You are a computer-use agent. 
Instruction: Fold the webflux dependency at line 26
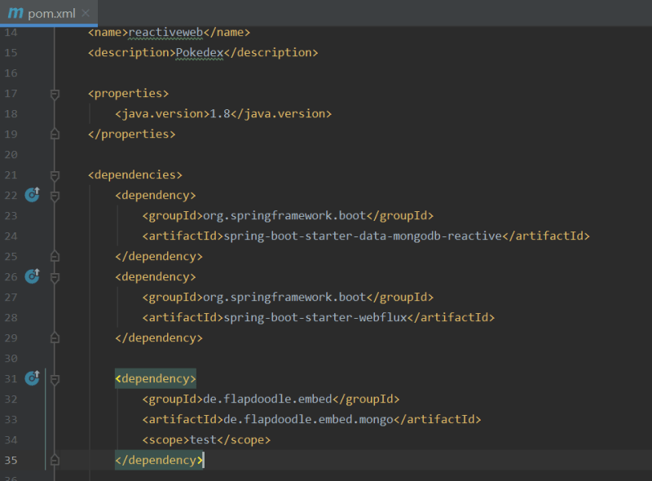(x=55, y=277)
